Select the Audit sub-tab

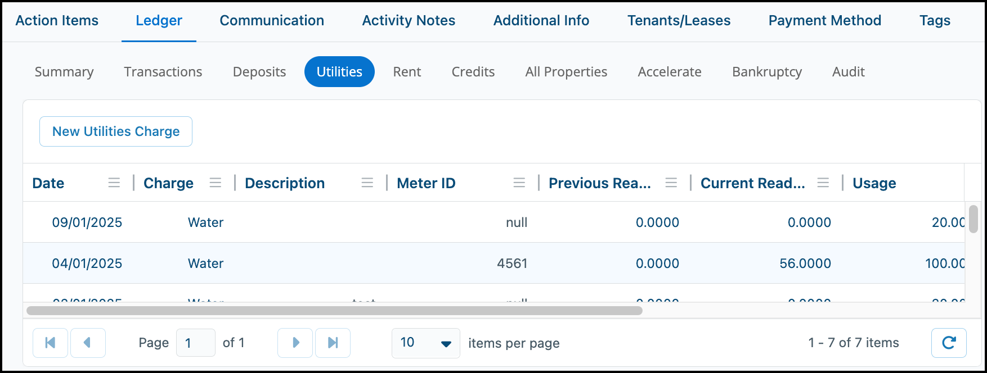coord(849,72)
